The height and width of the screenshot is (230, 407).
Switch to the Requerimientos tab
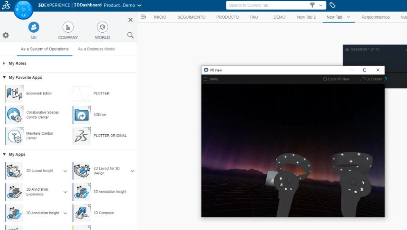(x=376, y=17)
